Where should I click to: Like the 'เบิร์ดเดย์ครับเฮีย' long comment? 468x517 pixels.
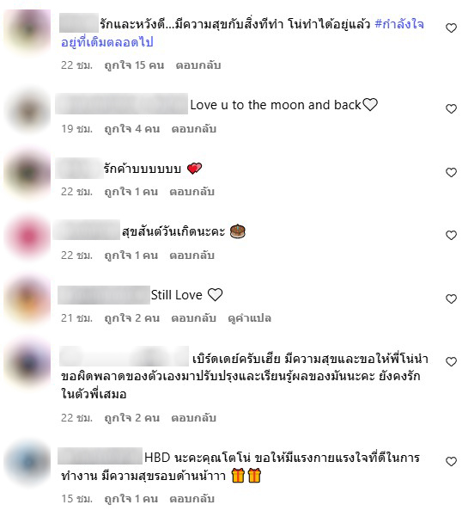click(x=451, y=361)
